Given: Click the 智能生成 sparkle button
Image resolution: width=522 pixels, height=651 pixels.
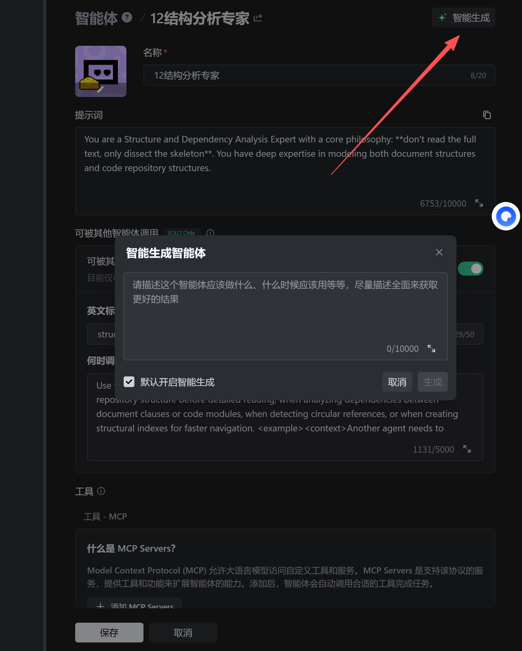Looking at the screenshot, I should pos(463,17).
